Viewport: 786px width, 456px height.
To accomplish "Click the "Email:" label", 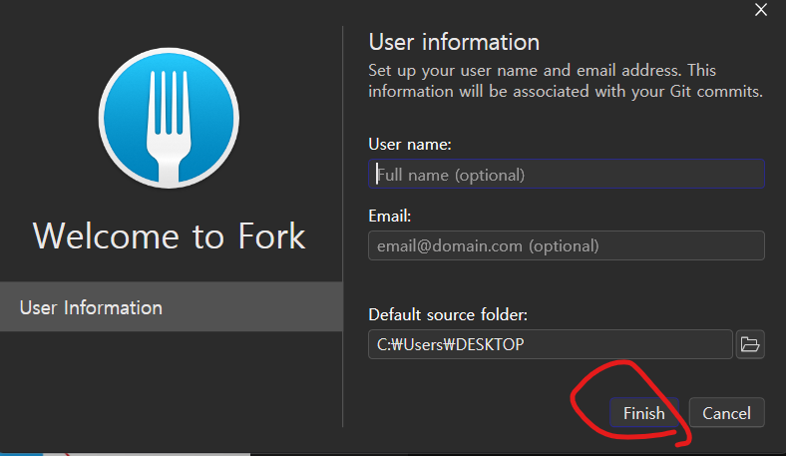I will click(390, 216).
